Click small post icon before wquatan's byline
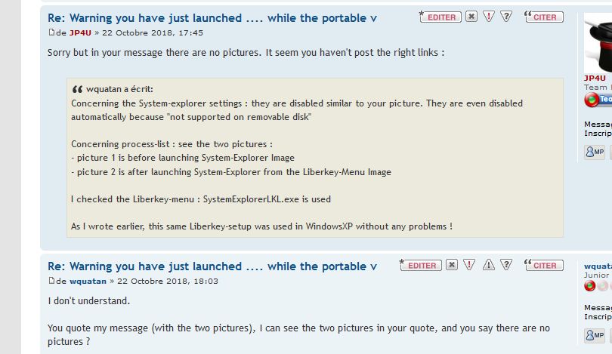 pos(51,281)
